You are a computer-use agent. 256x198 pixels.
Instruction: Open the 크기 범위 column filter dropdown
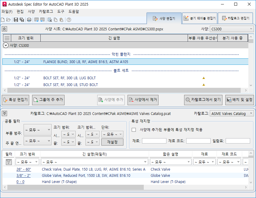tap(27, 162)
